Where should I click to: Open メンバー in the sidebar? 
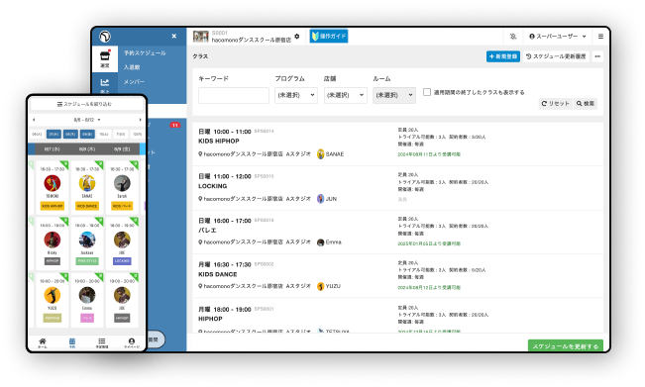(x=134, y=82)
